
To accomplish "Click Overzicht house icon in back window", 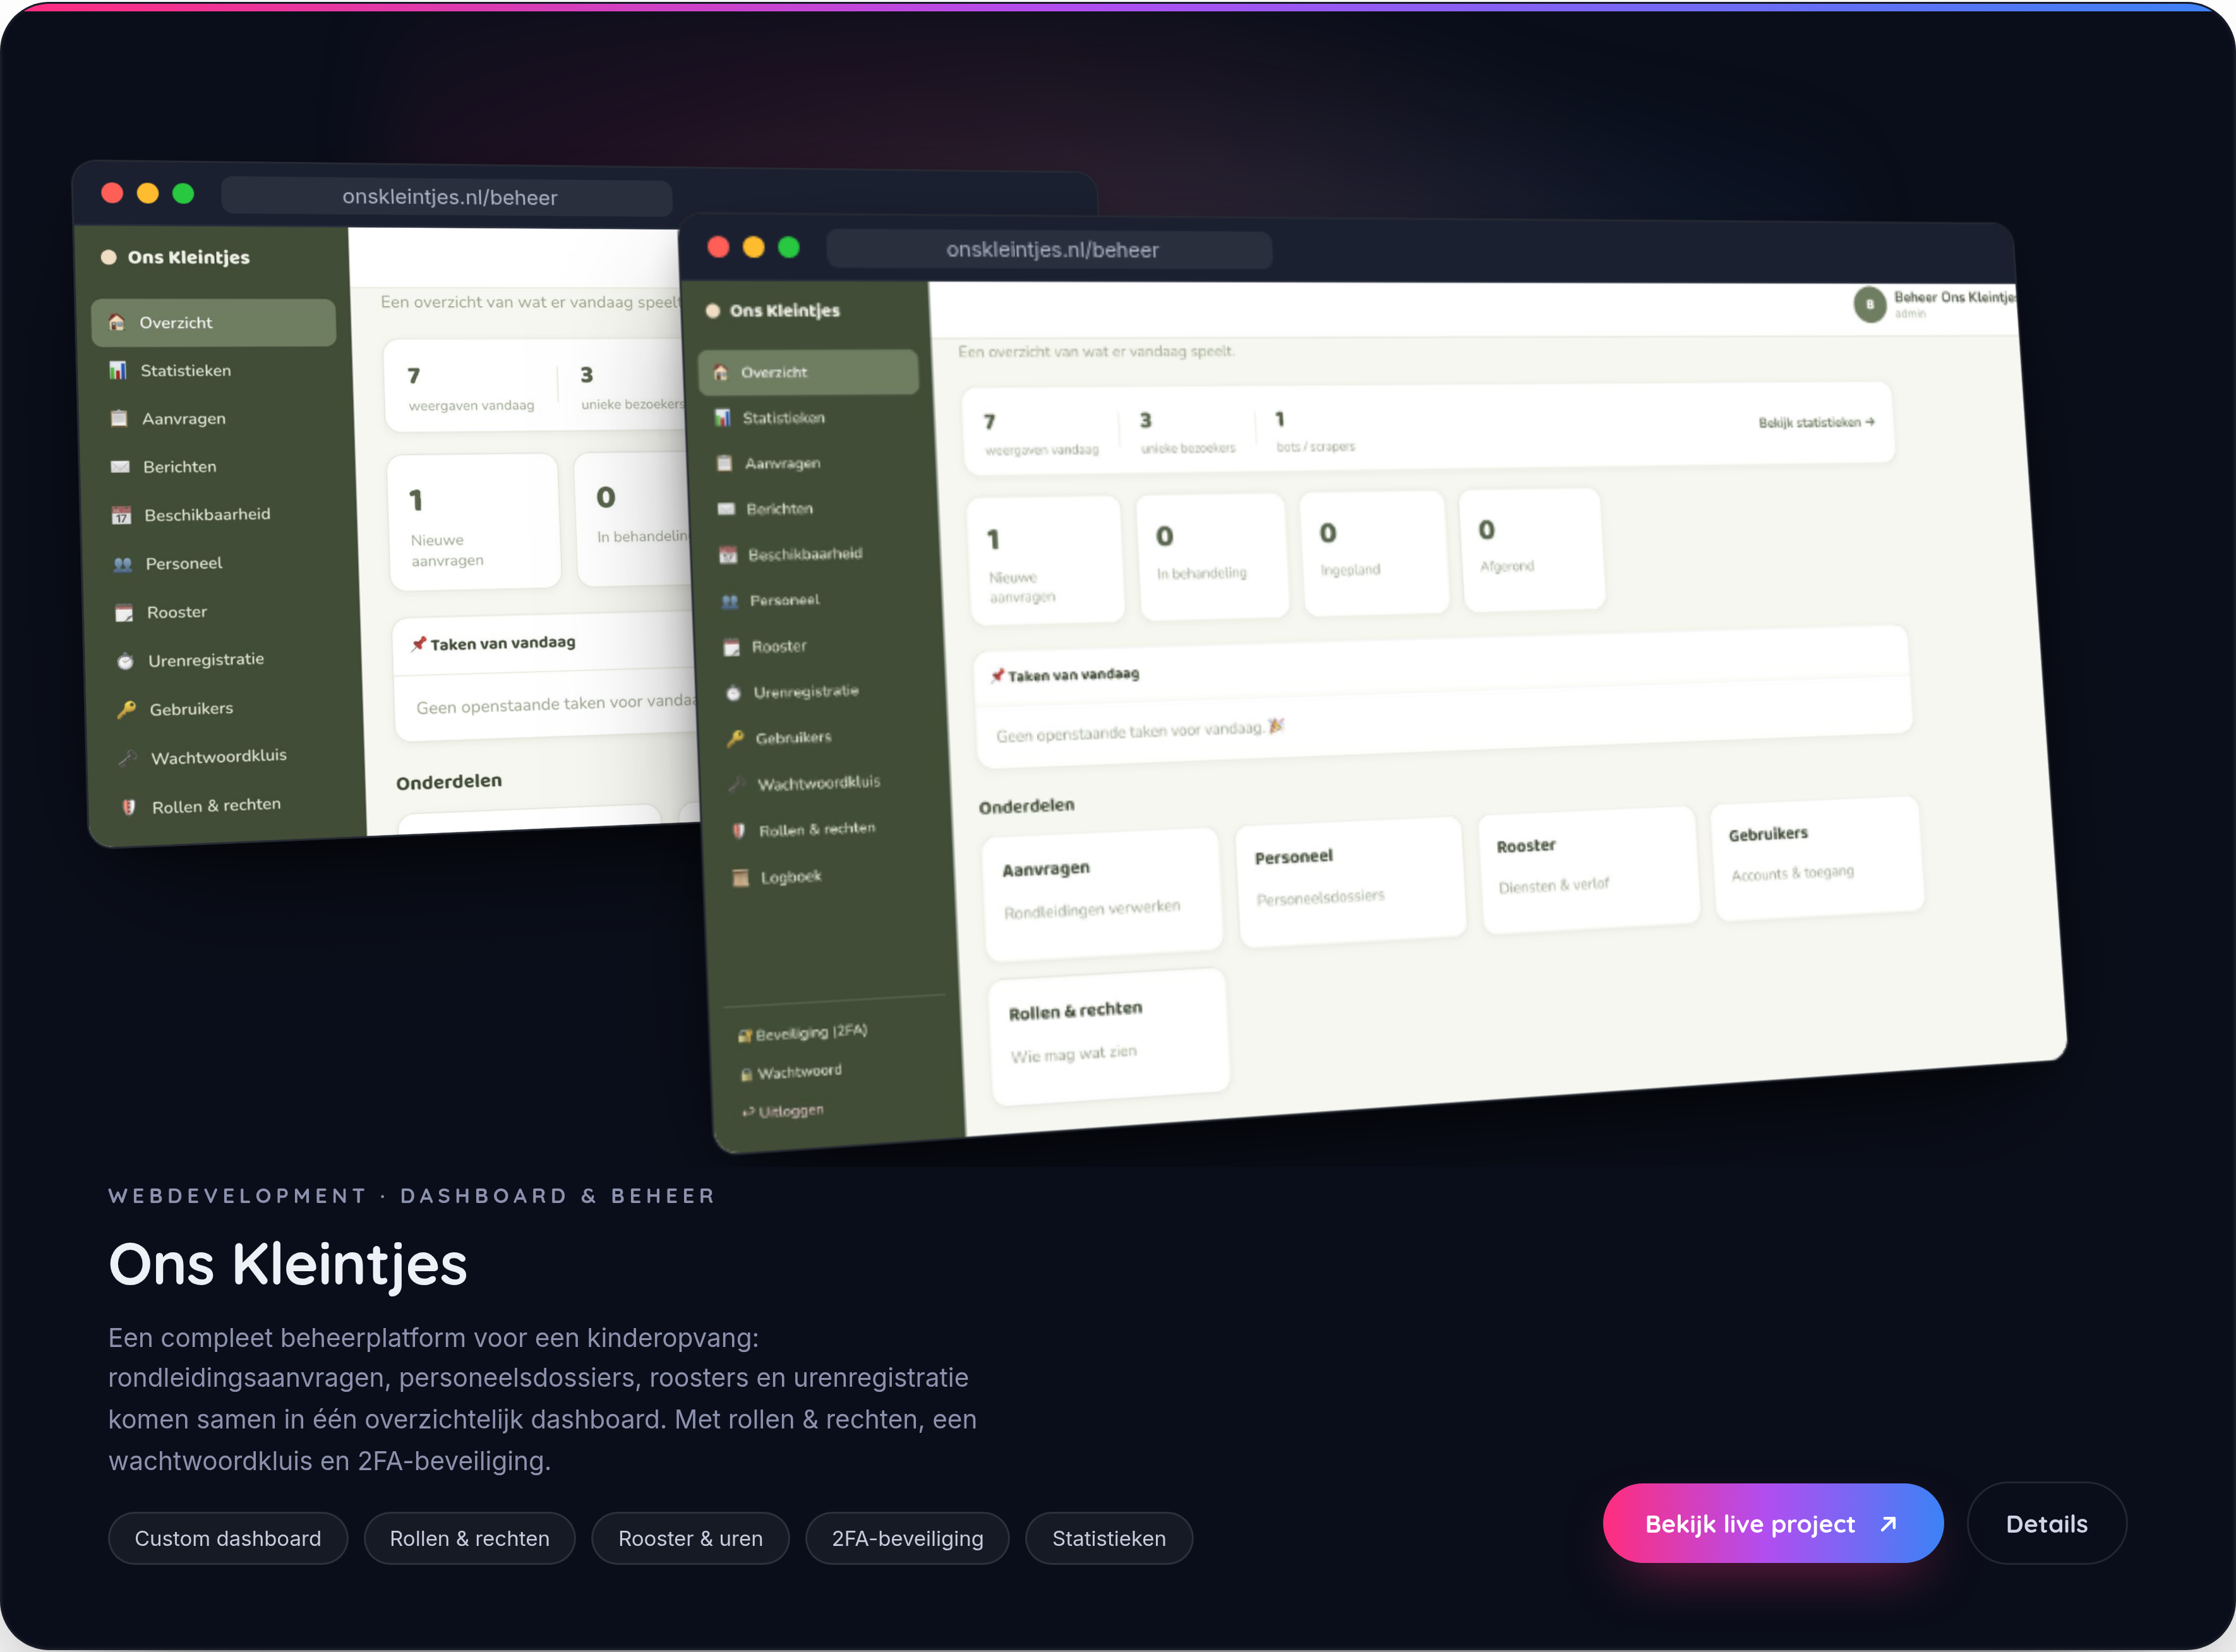I will (x=116, y=322).
